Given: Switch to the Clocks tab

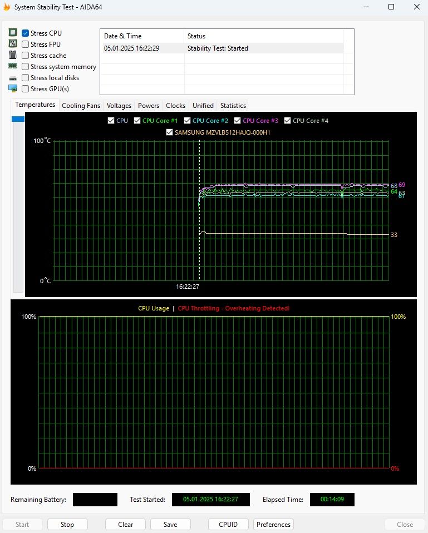Looking at the screenshot, I should pyautogui.click(x=175, y=106).
